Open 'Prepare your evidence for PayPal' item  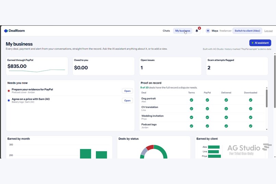point(127,91)
